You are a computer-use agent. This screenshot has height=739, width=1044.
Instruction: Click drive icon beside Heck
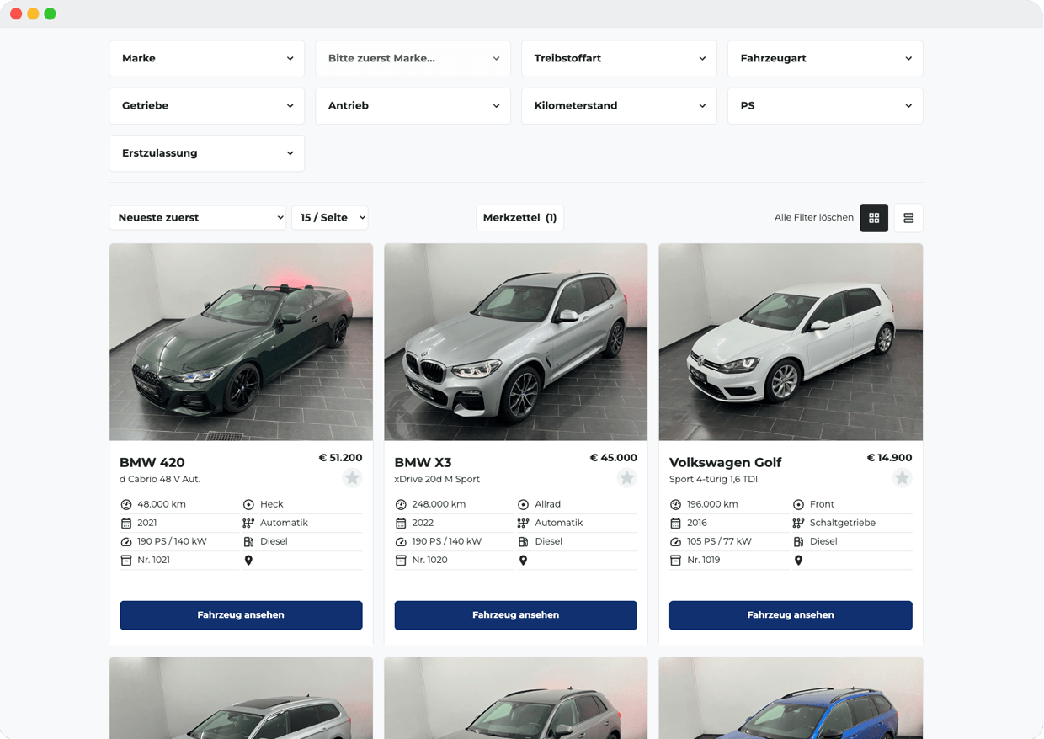(248, 504)
